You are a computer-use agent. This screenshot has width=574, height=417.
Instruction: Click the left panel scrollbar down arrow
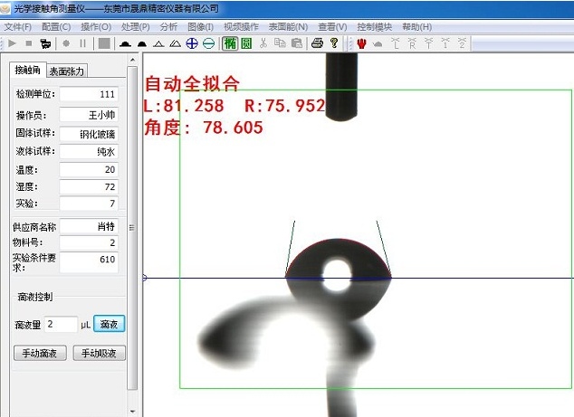click(x=132, y=412)
